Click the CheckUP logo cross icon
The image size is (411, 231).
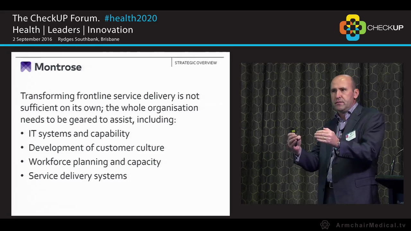(x=353, y=27)
